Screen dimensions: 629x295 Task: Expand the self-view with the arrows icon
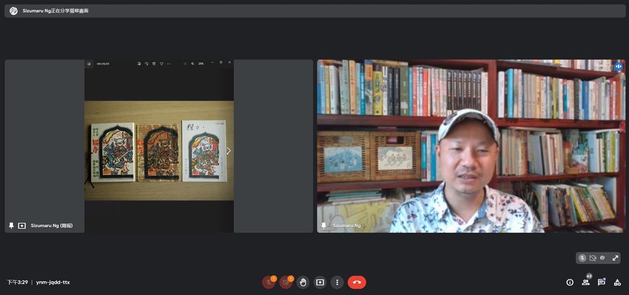(615, 258)
